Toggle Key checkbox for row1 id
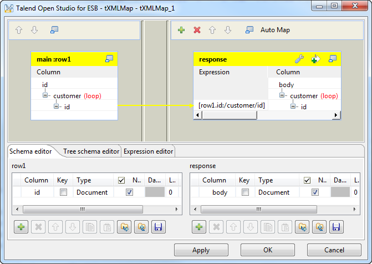The width and height of the screenshot is (372, 264). click(63, 192)
